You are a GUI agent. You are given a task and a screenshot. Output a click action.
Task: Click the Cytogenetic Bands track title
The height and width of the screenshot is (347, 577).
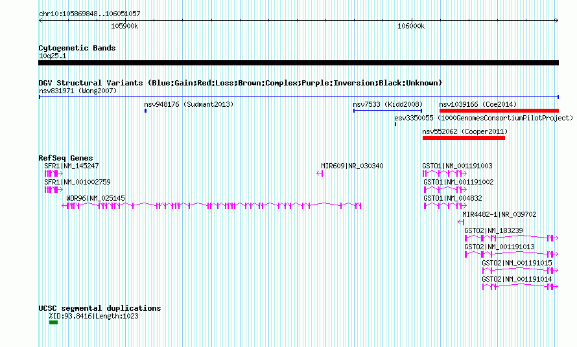click(77, 48)
